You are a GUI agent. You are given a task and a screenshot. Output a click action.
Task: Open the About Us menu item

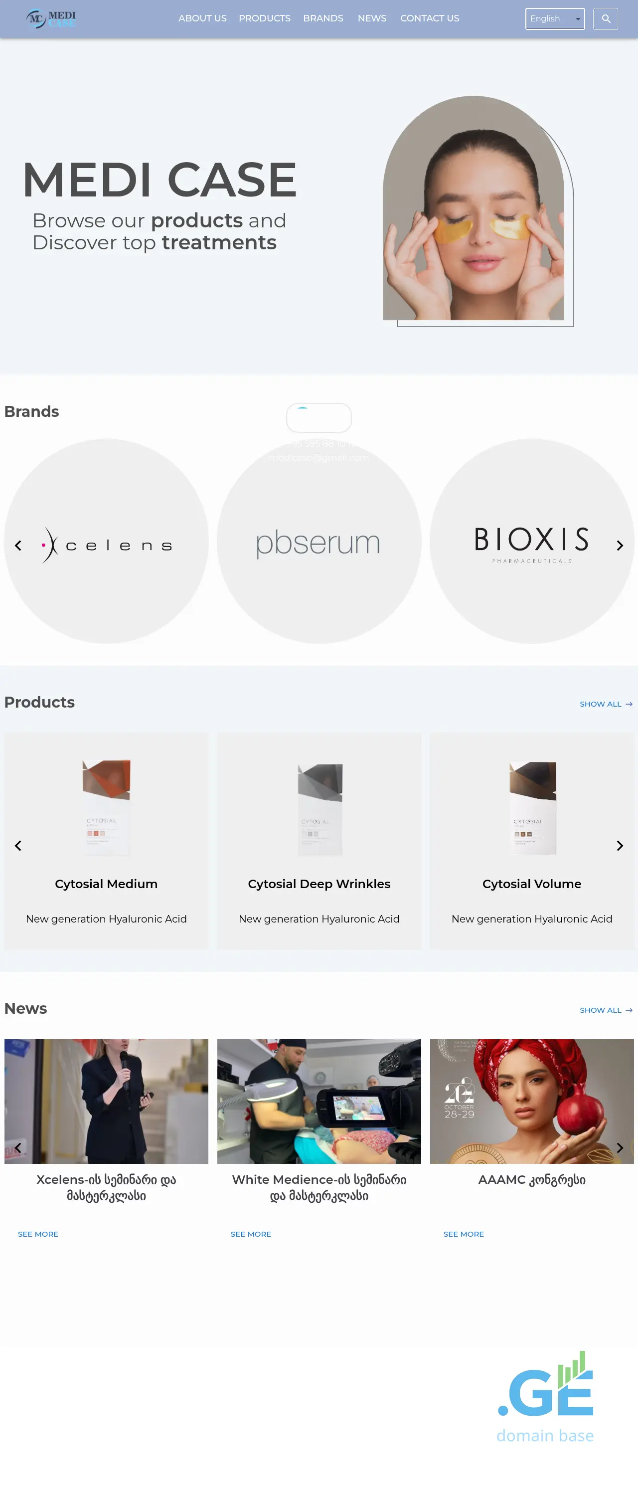click(x=202, y=18)
